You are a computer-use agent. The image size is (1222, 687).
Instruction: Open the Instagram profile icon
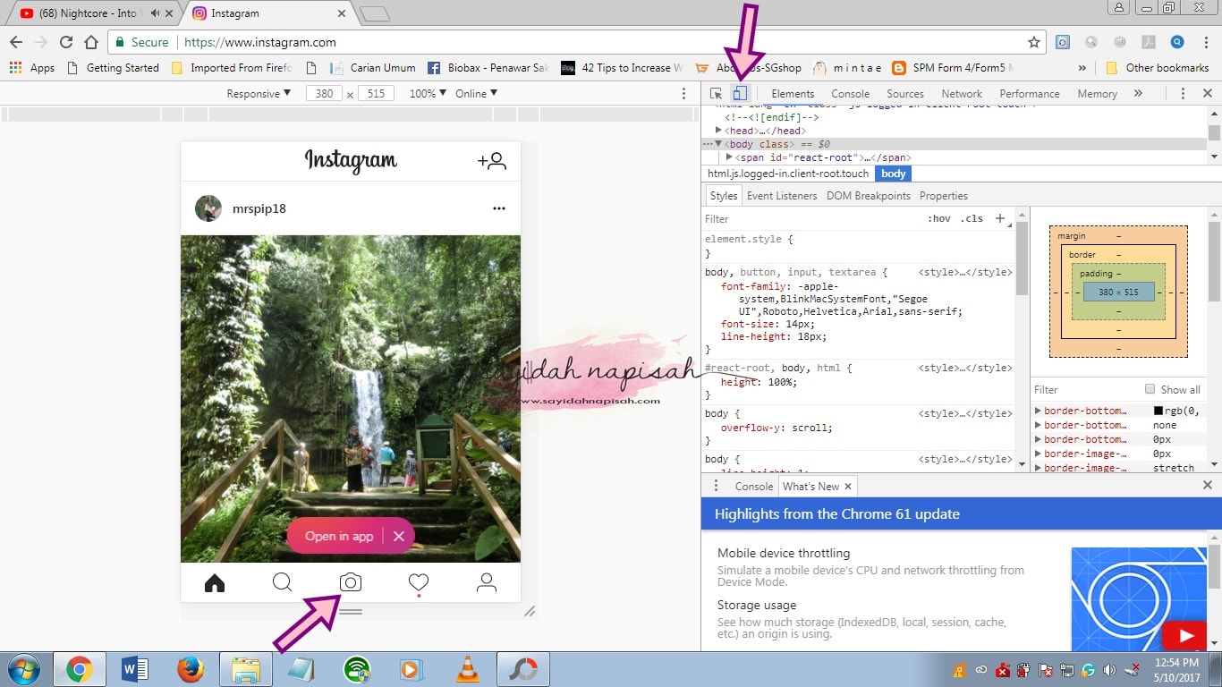[487, 583]
